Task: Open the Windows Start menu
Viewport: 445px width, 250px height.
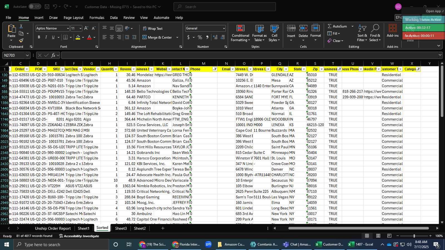Action: [x=7, y=244]
